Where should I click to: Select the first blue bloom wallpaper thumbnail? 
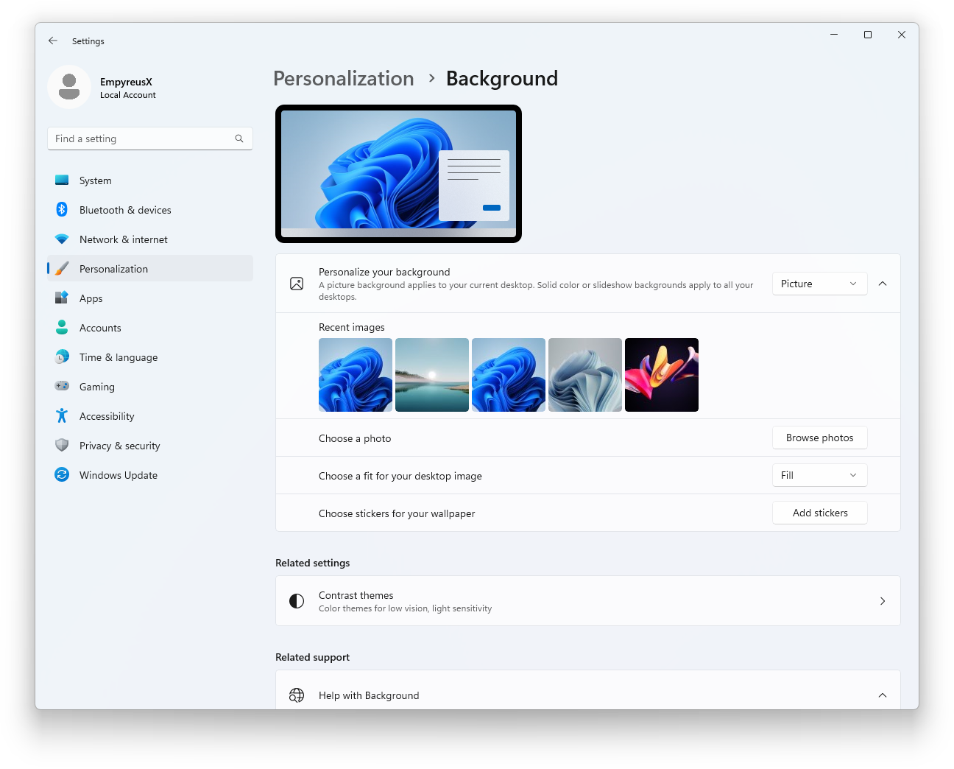point(356,375)
